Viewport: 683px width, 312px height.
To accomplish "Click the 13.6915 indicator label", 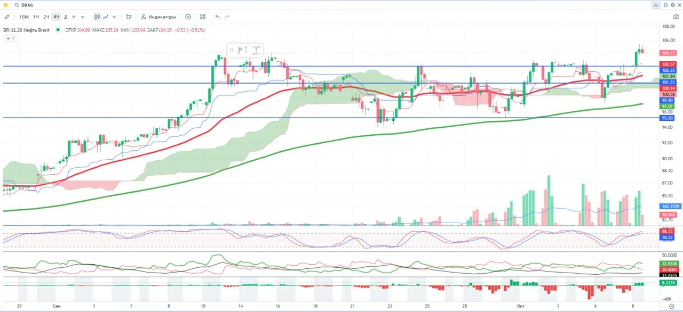I will 669,275.
